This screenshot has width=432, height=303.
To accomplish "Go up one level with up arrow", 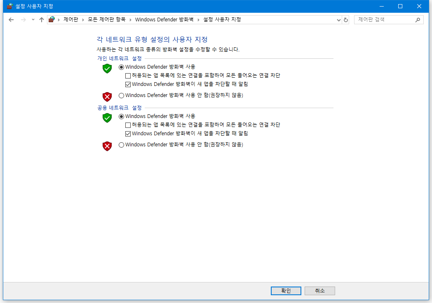I will pyautogui.click(x=42, y=20).
